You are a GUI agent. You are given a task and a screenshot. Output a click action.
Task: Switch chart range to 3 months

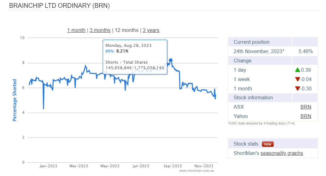coord(100,30)
